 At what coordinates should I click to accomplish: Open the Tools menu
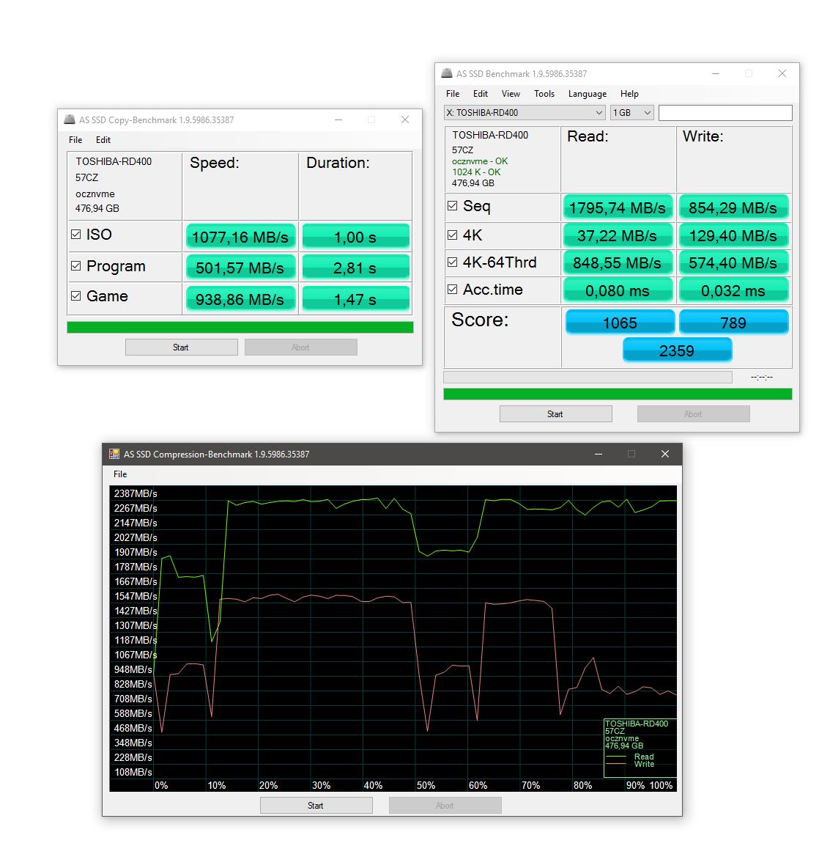click(x=544, y=93)
